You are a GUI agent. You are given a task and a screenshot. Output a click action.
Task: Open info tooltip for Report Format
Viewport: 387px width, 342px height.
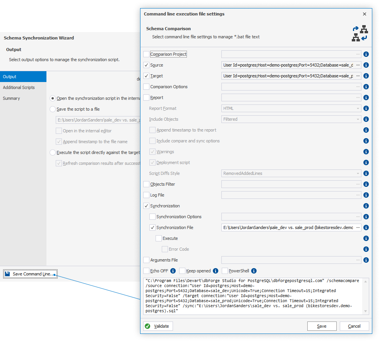click(x=366, y=108)
